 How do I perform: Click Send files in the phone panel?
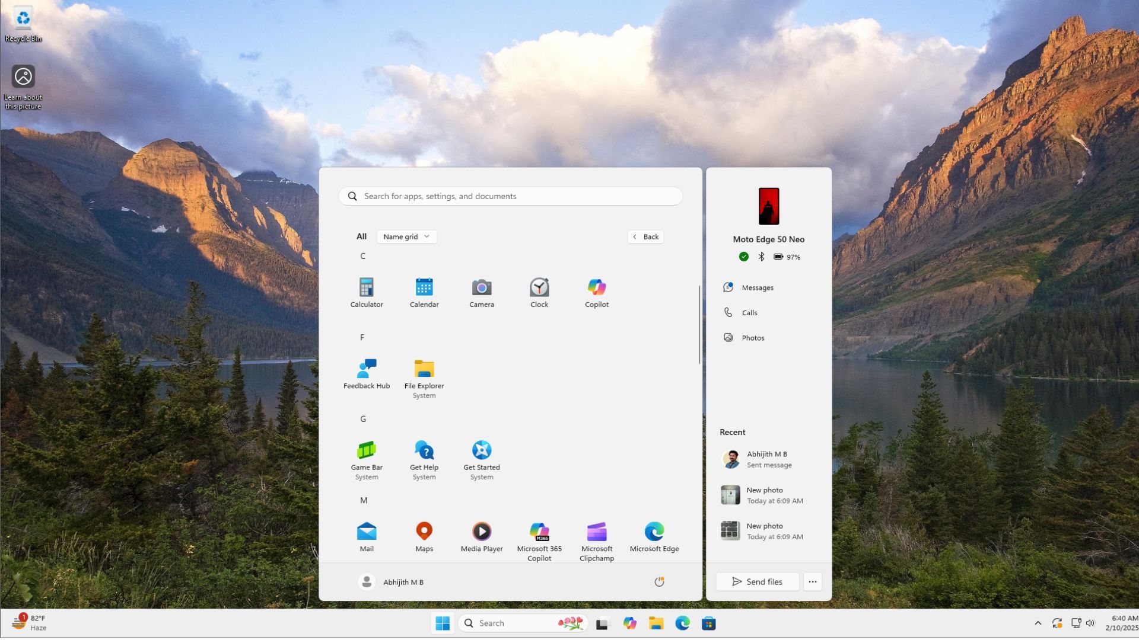757,581
